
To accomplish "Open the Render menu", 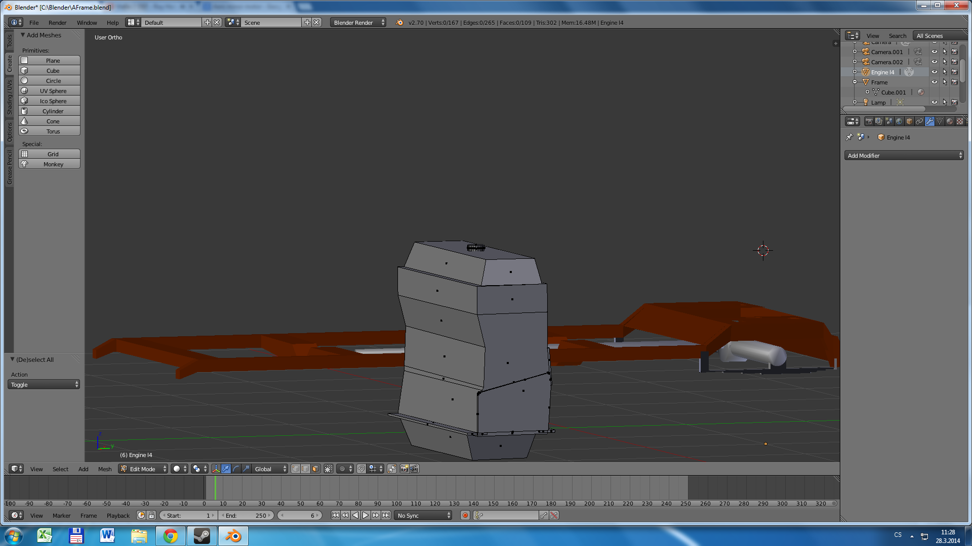I will (x=57, y=23).
